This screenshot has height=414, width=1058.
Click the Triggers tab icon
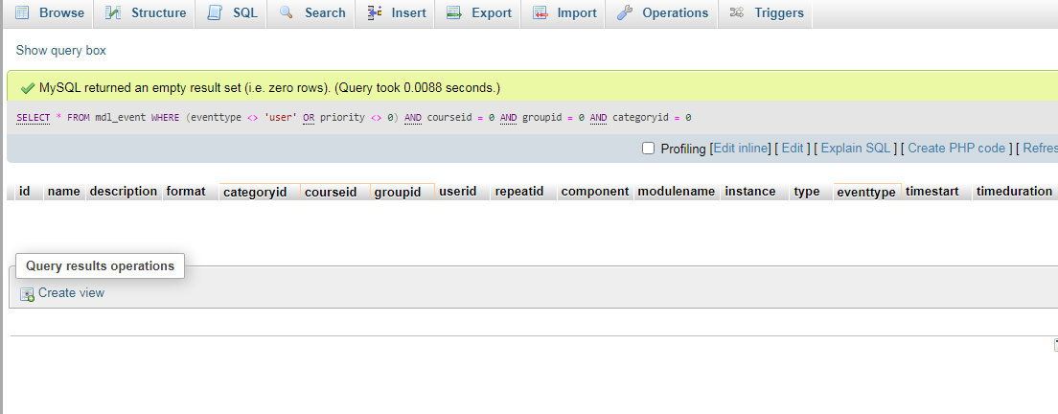point(737,12)
